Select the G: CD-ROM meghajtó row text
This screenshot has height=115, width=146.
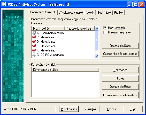pyautogui.click(x=50, y=55)
